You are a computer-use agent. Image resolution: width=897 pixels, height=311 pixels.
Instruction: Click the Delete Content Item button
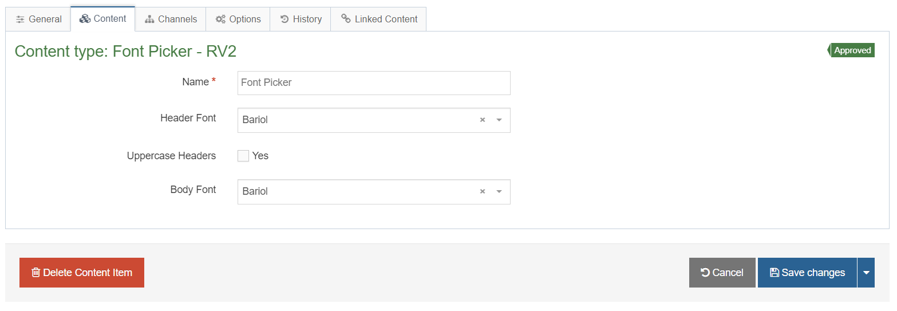[x=82, y=273]
